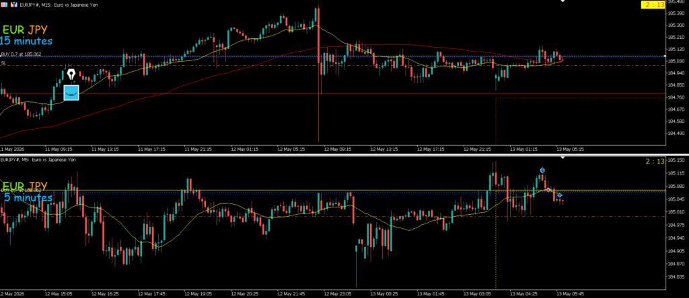Click the M5 chart shift white triangle
This screenshot has width=689, height=298.
coord(563,158)
